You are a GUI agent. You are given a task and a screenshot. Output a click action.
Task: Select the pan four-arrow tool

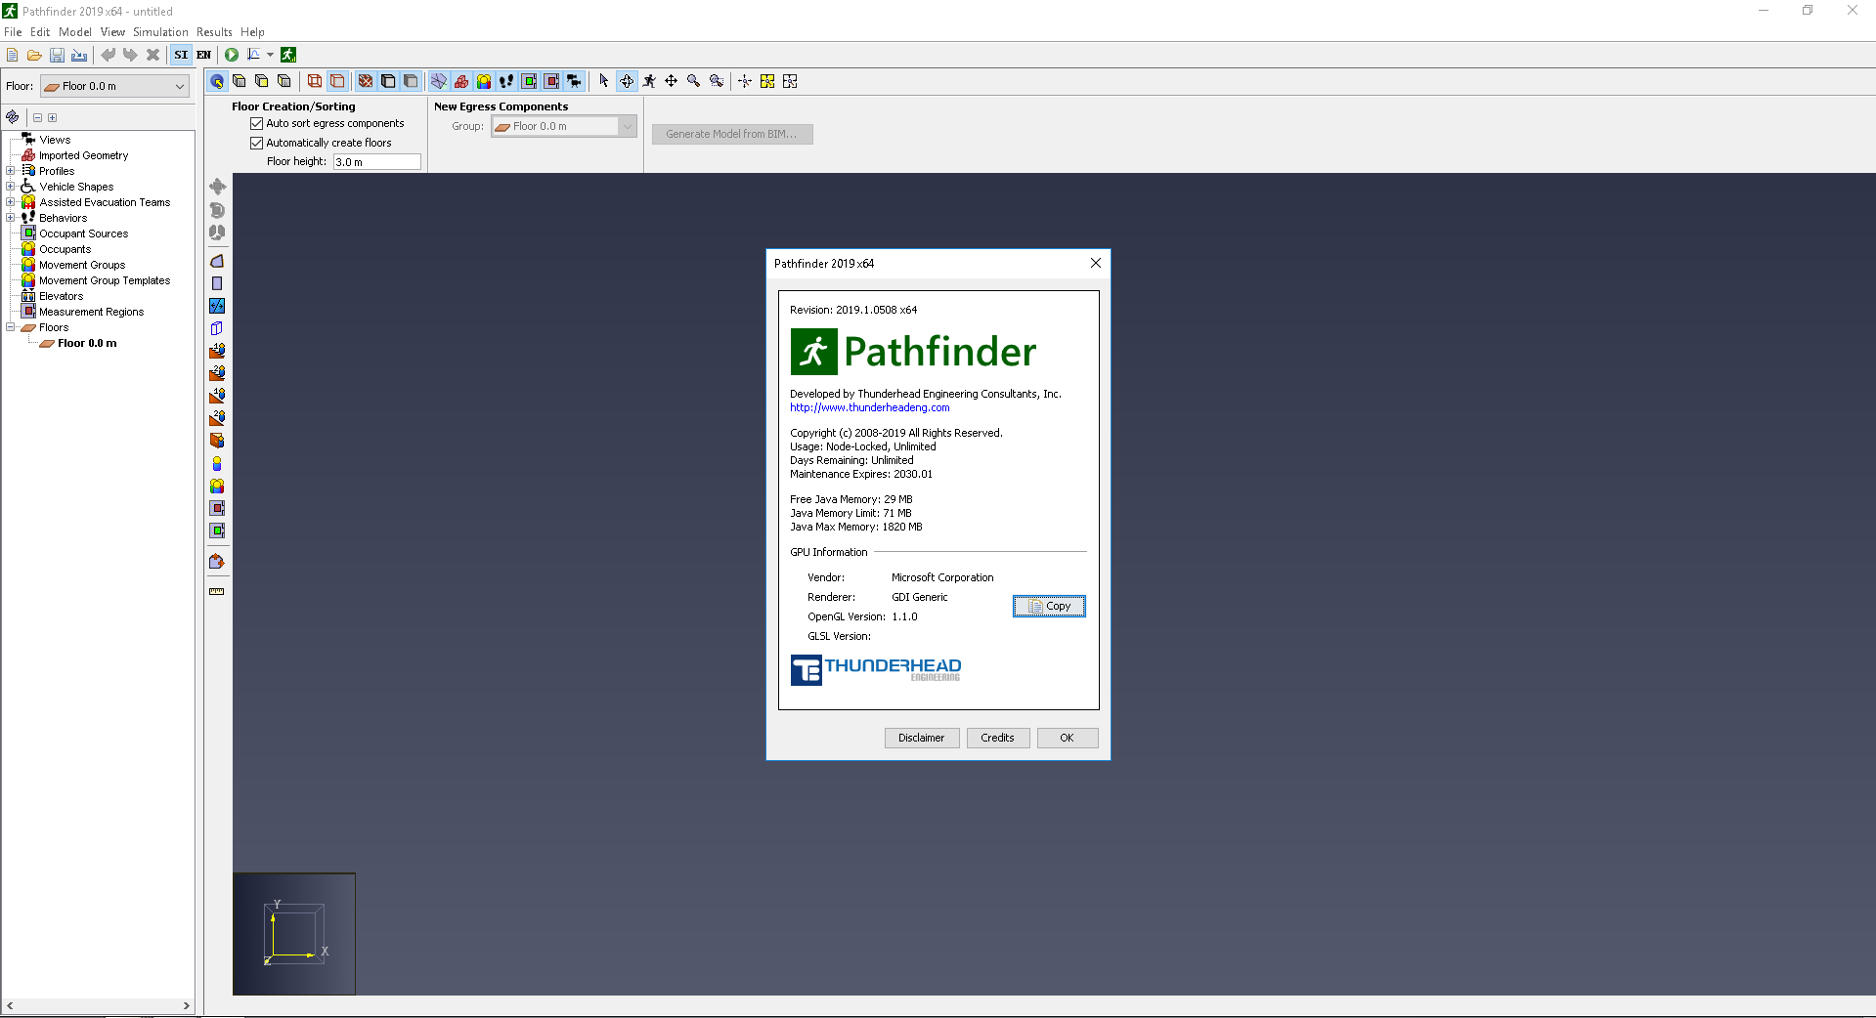tap(672, 81)
